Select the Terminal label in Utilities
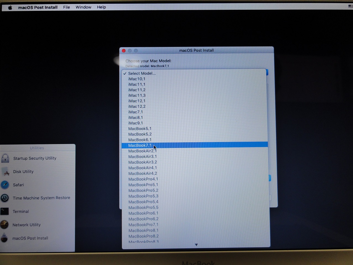The width and height of the screenshot is (353, 265). [x=21, y=211]
